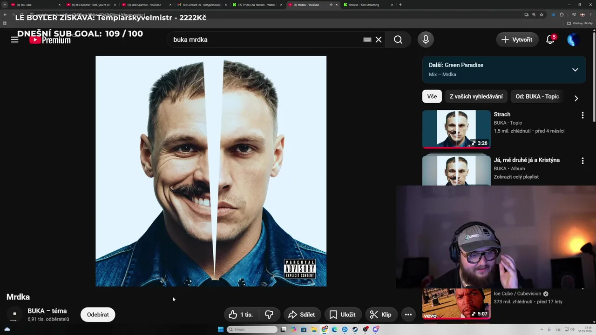The width and height of the screenshot is (596, 335).
Task: Open more actions three-dot menu under video
Action: (x=408, y=315)
